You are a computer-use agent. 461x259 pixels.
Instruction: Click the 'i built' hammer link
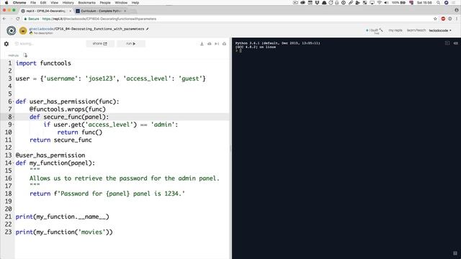coord(375,30)
